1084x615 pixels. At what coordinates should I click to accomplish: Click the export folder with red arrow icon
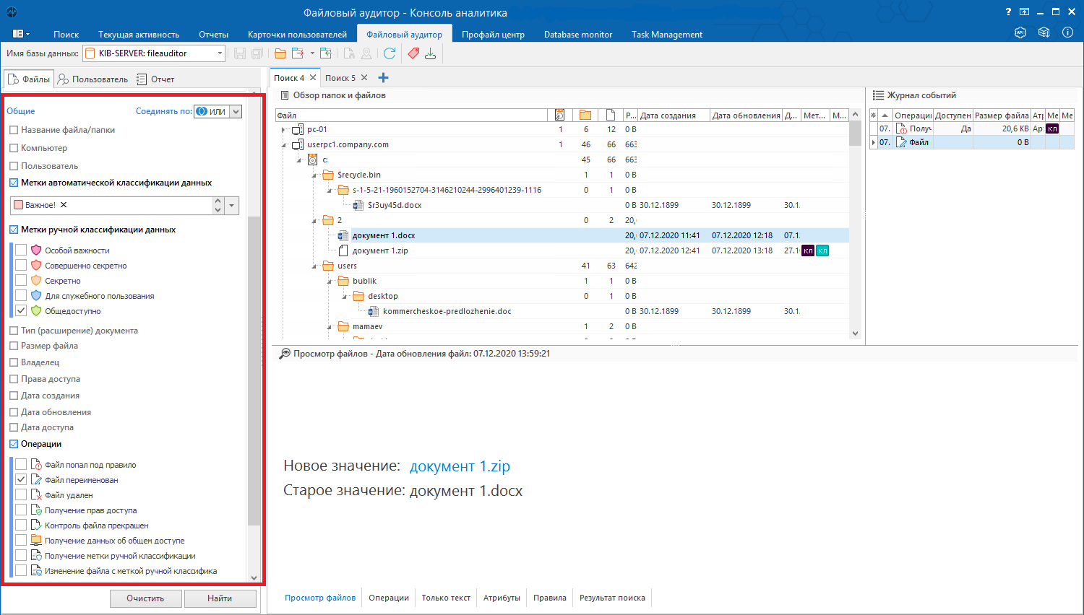pyautogui.click(x=297, y=53)
